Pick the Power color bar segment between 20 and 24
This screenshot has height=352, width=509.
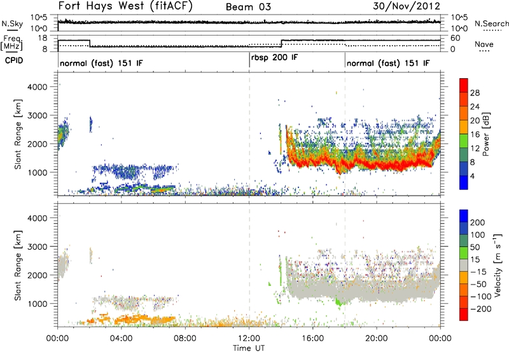tap(464, 114)
